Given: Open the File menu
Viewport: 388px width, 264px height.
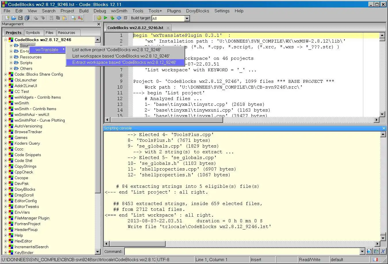Looking at the screenshot, I should pos(7,11).
